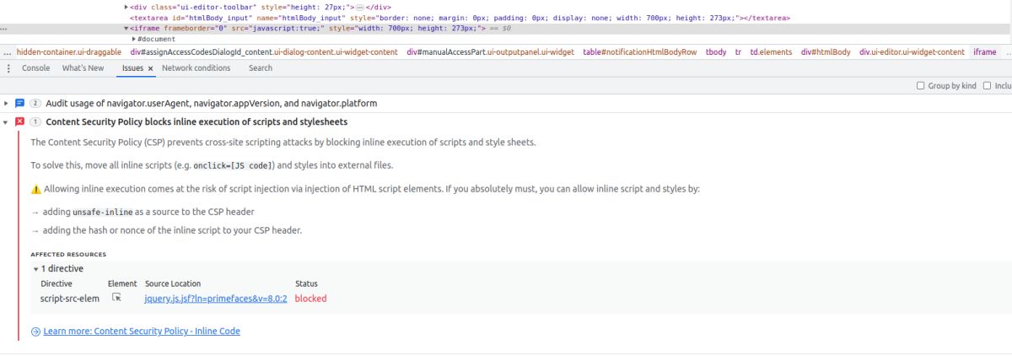Expand the #document node
Image resolution: width=1012 pixels, height=356 pixels.
pyautogui.click(x=134, y=39)
